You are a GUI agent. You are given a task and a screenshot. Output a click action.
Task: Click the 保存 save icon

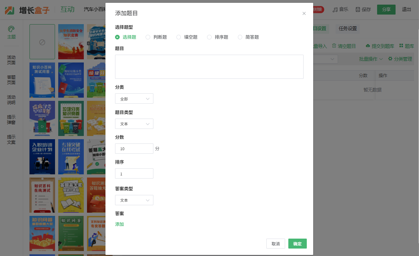click(358, 10)
